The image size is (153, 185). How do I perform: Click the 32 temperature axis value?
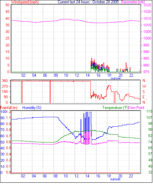[150, 172]
